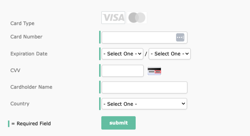Click into the Cardholder Name field
Screen dimensions: 250x136
point(144,88)
